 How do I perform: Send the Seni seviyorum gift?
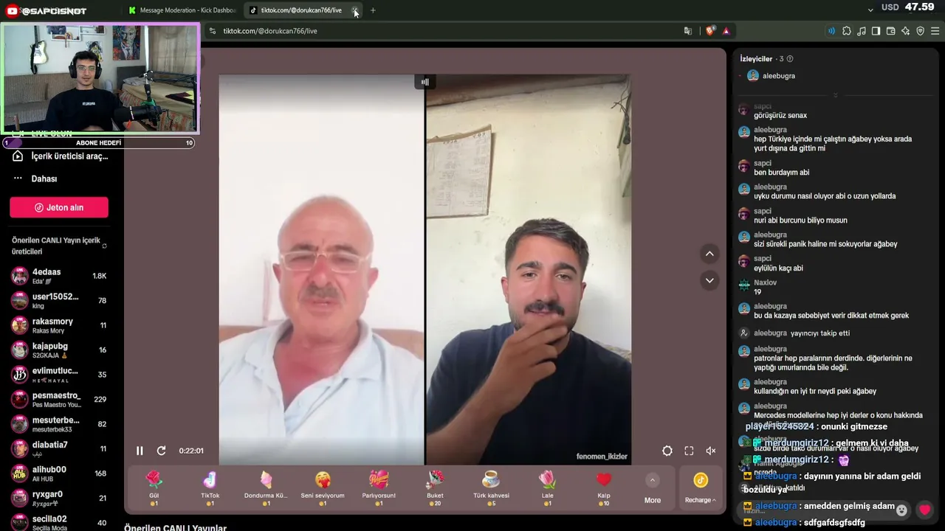[323, 488]
